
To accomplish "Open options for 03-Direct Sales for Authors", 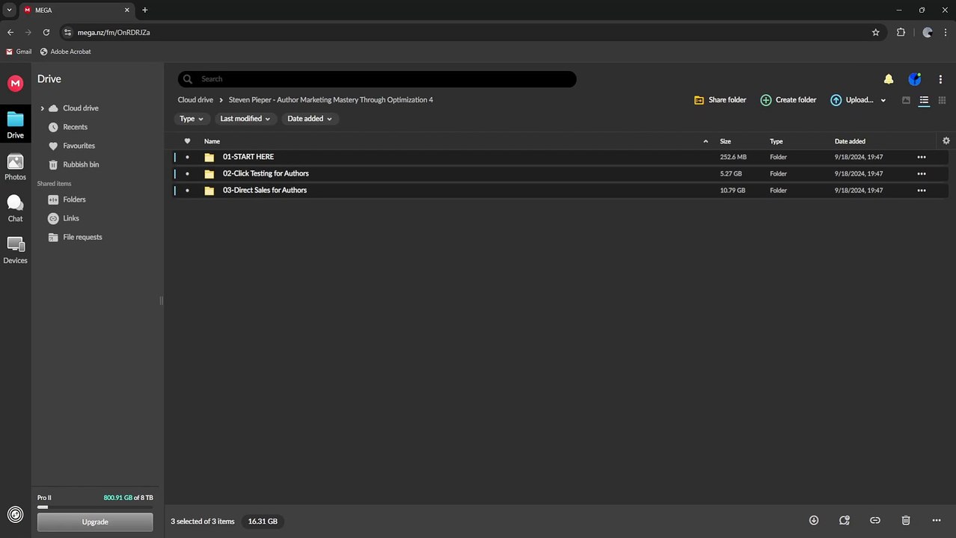I will click(x=922, y=191).
